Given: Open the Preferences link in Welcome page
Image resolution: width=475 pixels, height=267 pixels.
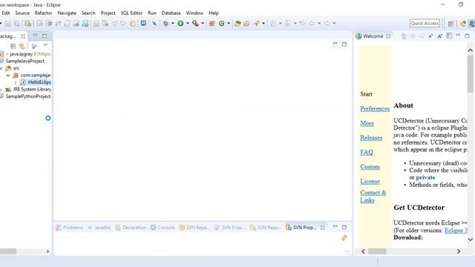Looking at the screenshot, I should (375, 109).
